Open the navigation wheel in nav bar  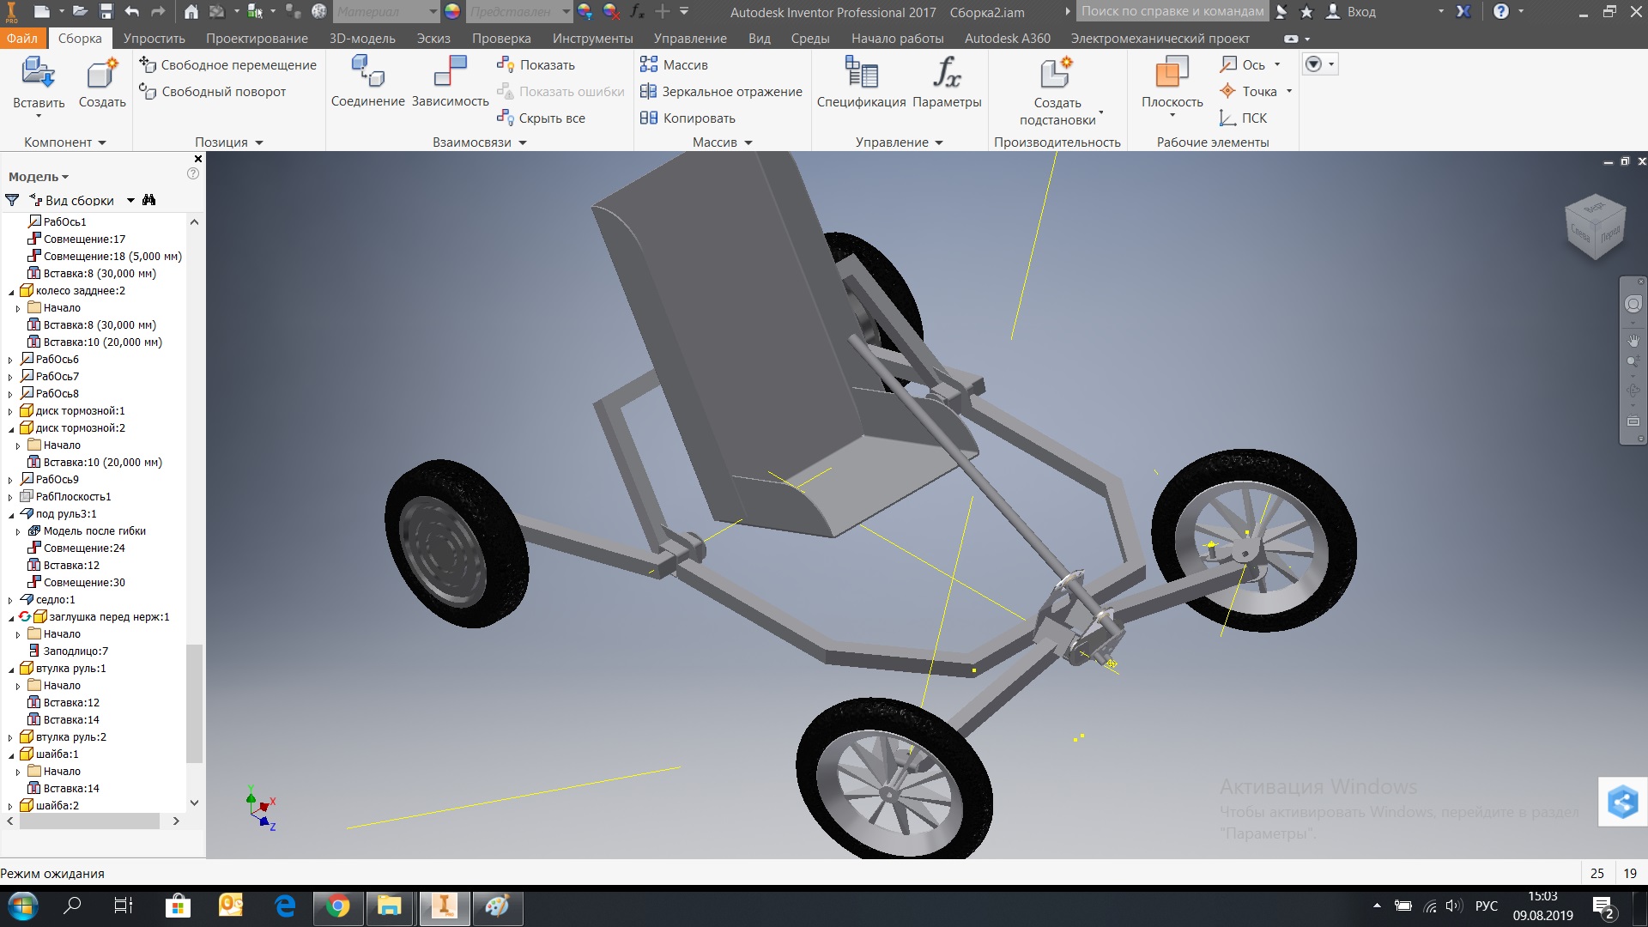pos(1633,304)
